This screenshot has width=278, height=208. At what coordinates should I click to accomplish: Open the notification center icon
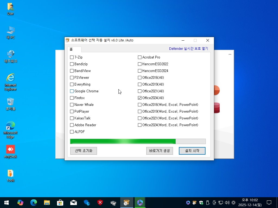(269, 203)
